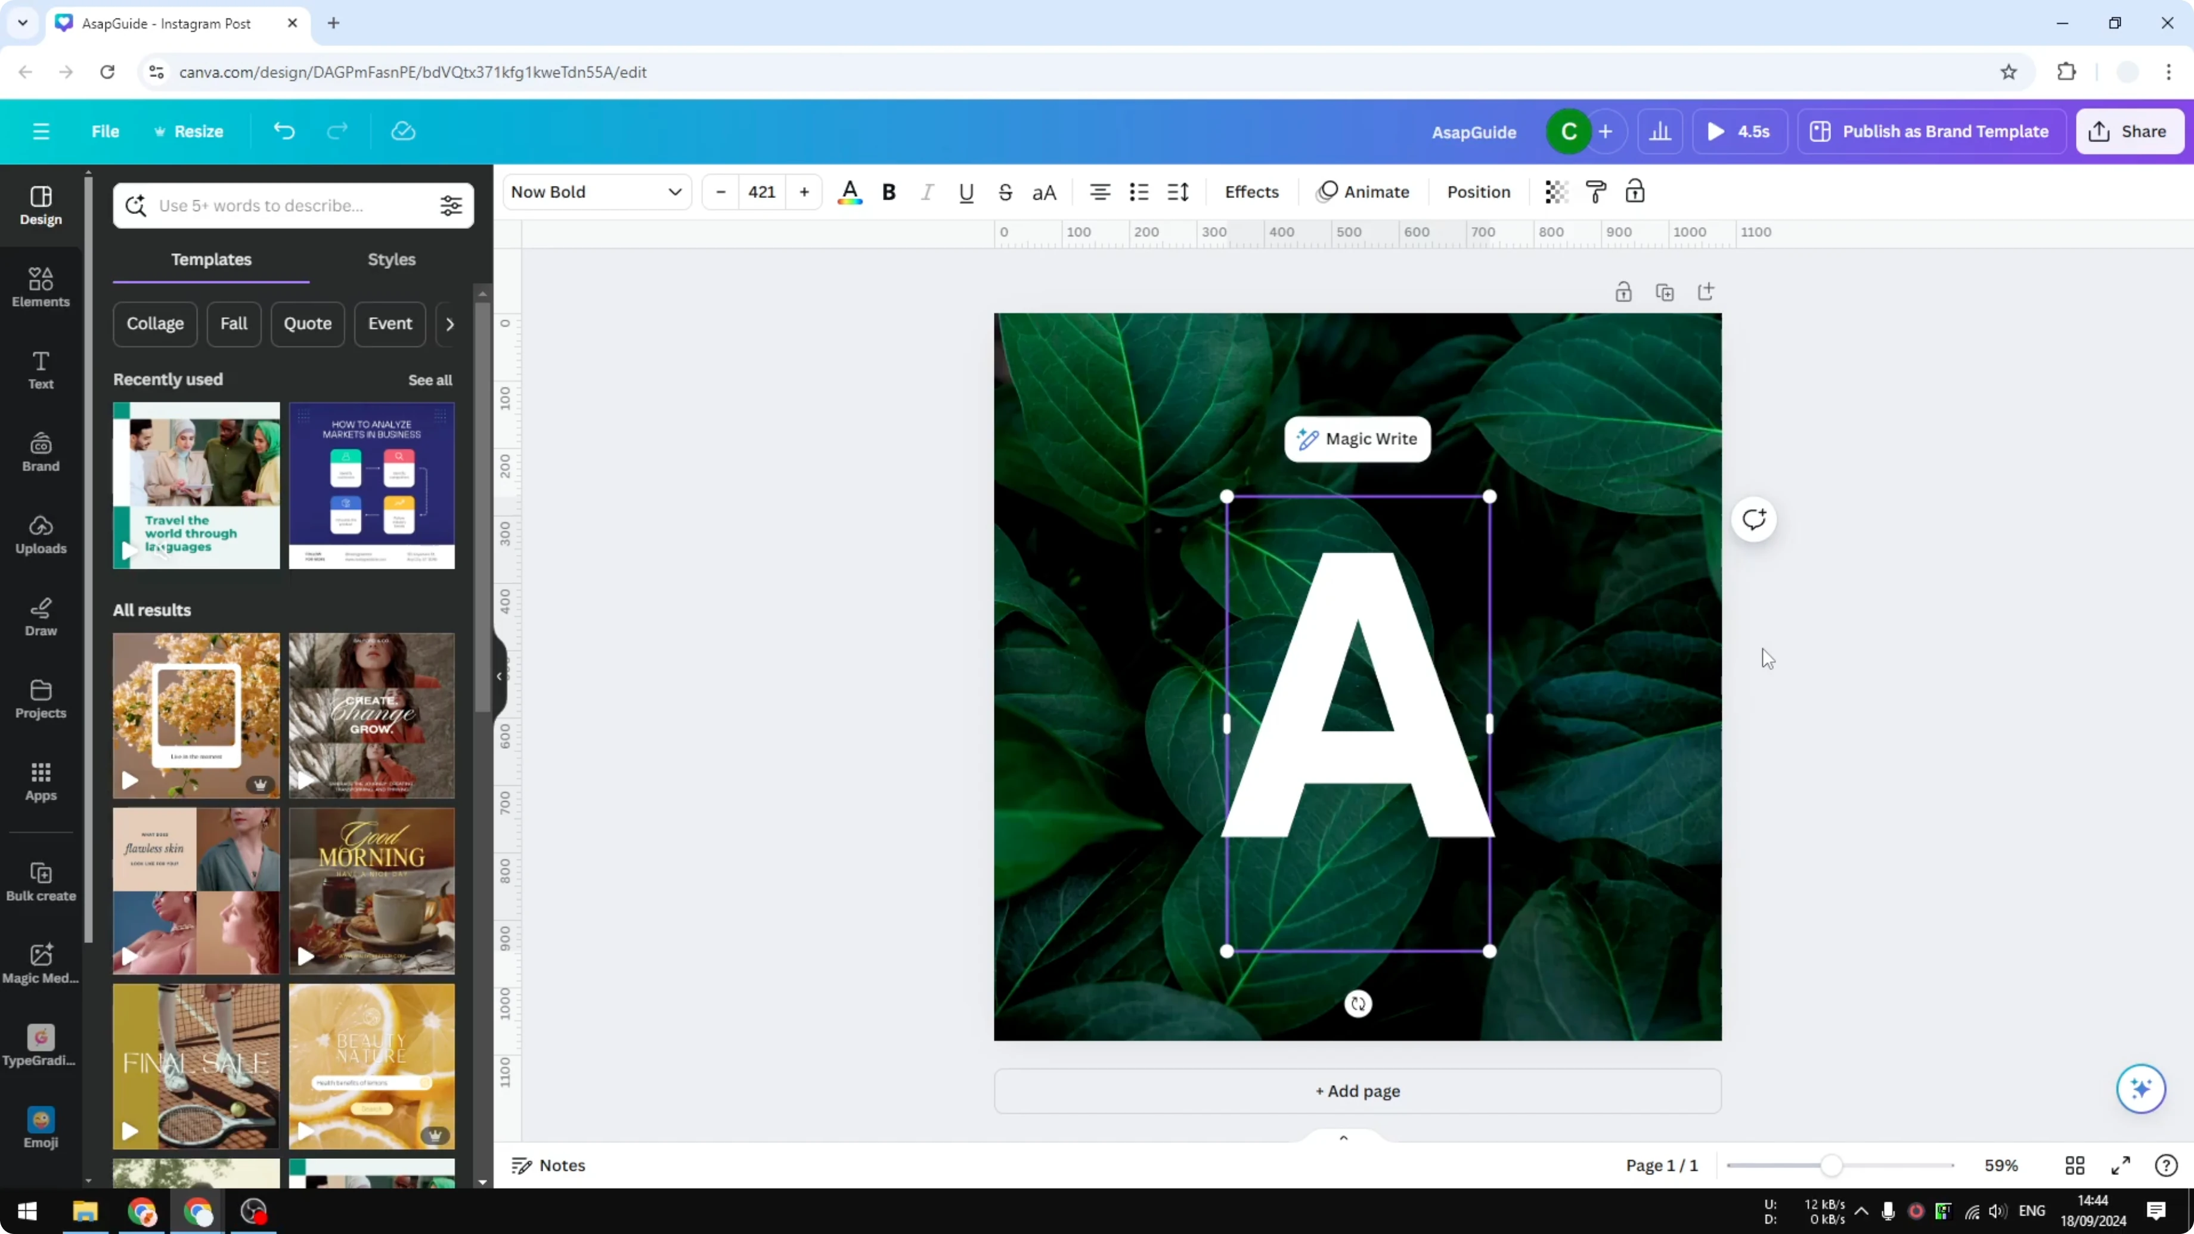Open the Effects panel
Viewport: 2194px width, 1234px height.
(1251, 191)
